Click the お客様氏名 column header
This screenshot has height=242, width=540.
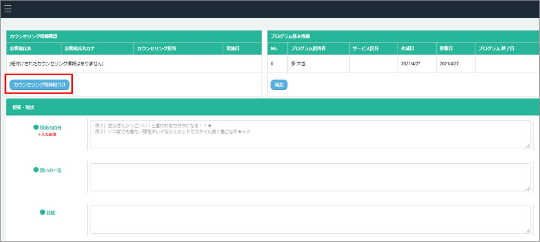click(21, 48)
